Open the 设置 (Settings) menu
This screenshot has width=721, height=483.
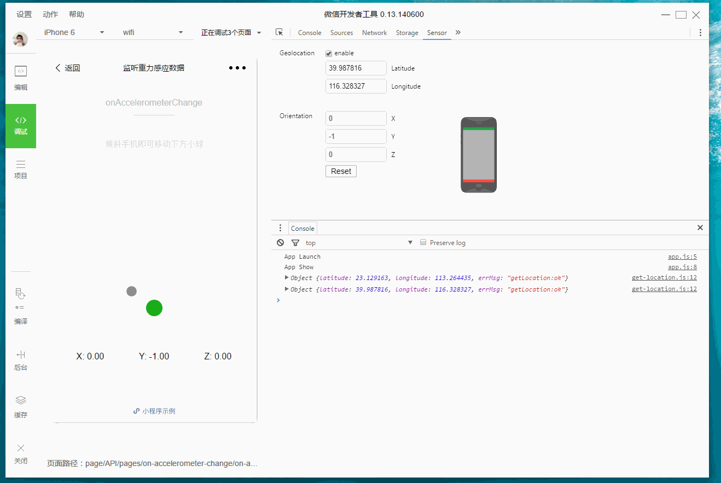(24, 14)
